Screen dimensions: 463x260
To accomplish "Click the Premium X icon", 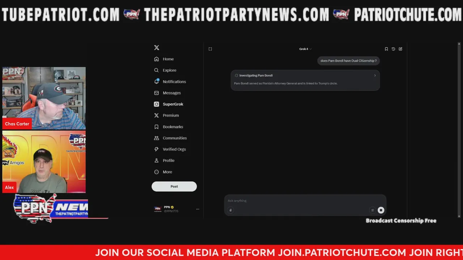I will click(x=157, y=116).
